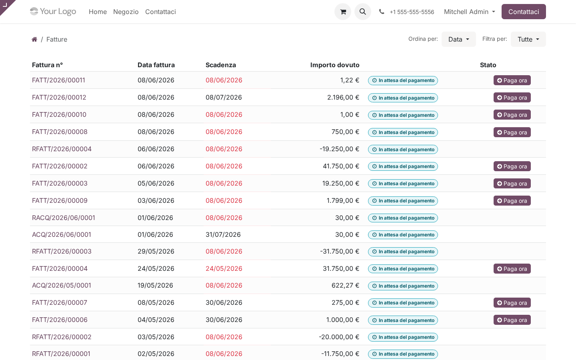Screen dimensions: 576x360
Task: Open invoice FATT/2026/00009
Action: coord(60,200)
